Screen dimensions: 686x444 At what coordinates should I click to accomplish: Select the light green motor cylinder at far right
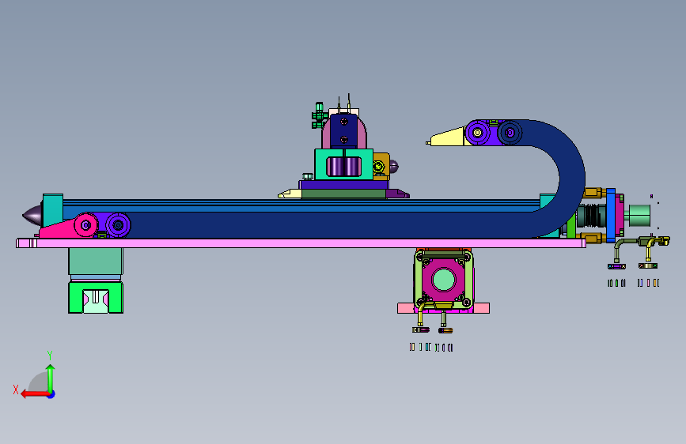point(638,216)
